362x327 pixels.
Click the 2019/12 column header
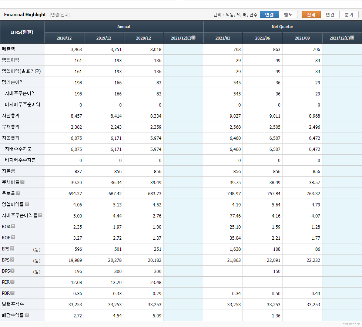104,38
